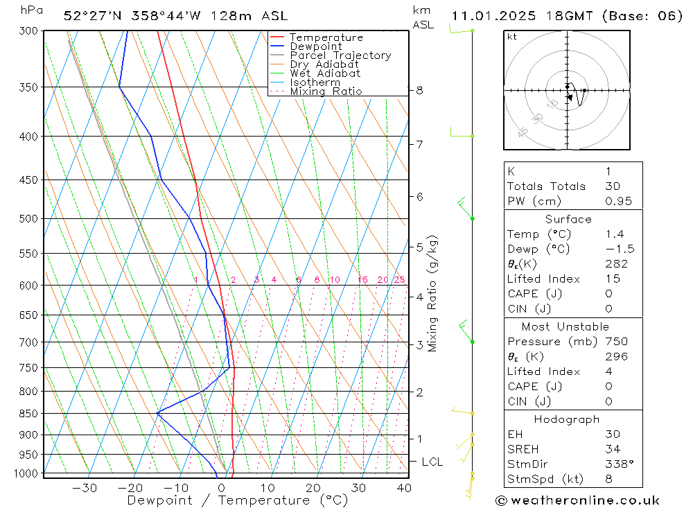693x508 pixels.
Task: Click the Most Unstable section heading
Action: 565,326
